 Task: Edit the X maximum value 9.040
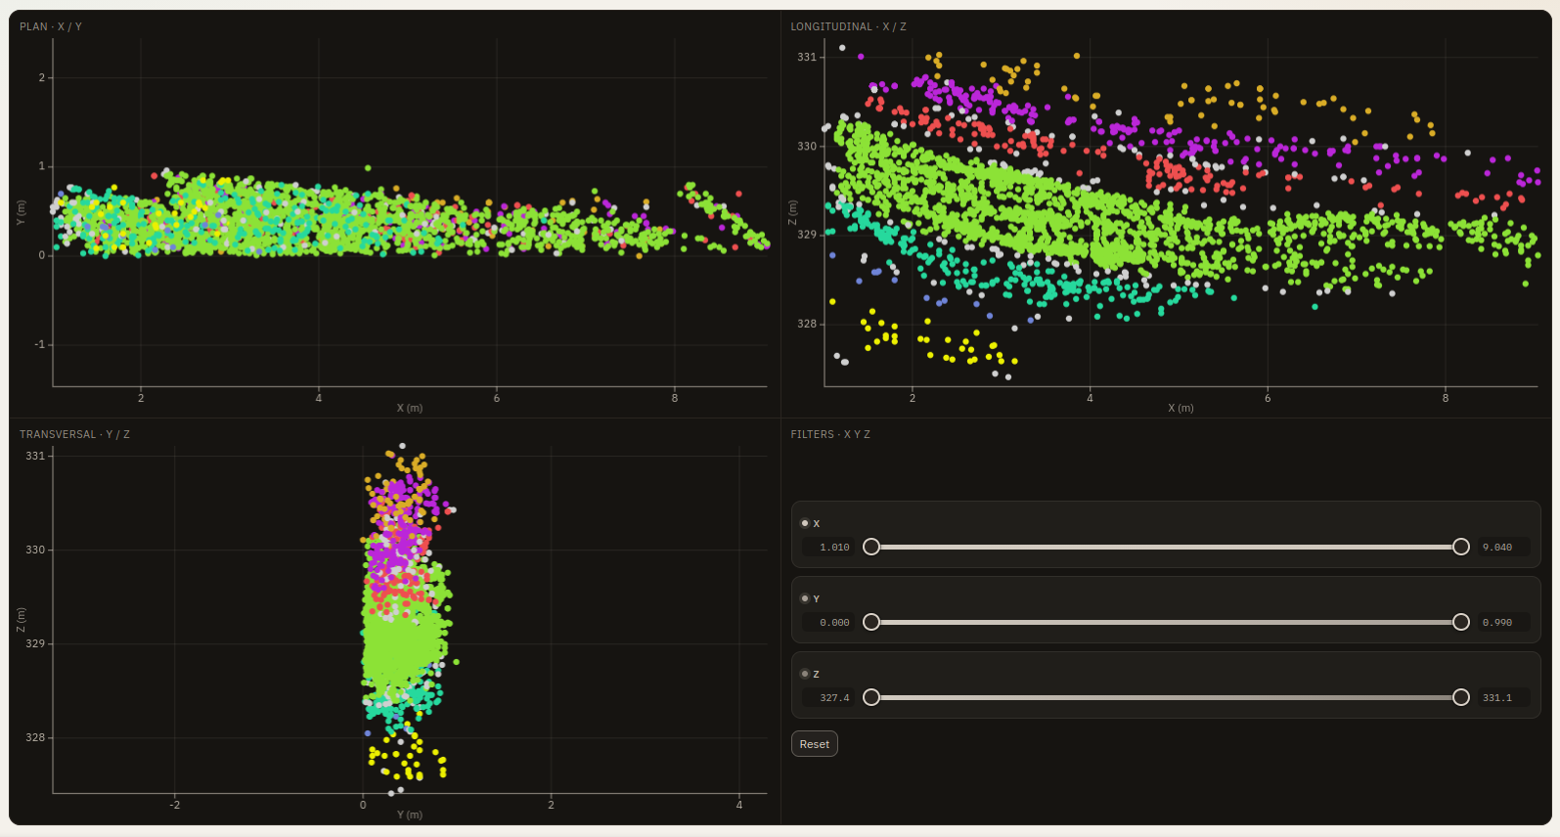coord(1503,548)
